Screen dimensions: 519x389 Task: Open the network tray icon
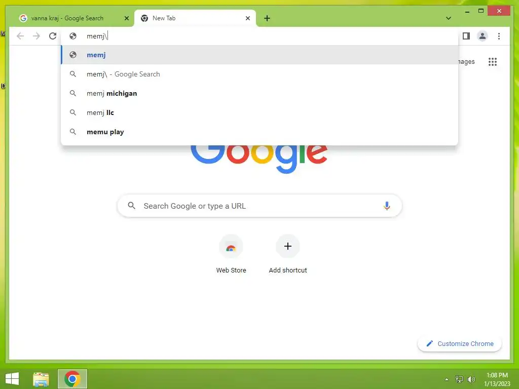tap(459, 379)
